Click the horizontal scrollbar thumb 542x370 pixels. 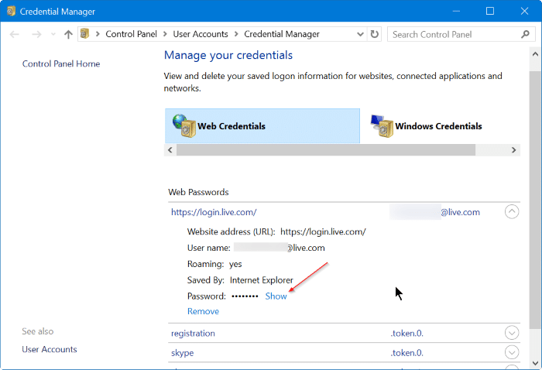[326, 150]
